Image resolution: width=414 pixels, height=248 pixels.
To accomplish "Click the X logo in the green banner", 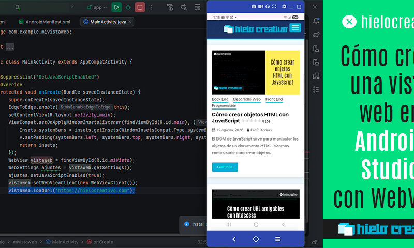I will [349, 22].
